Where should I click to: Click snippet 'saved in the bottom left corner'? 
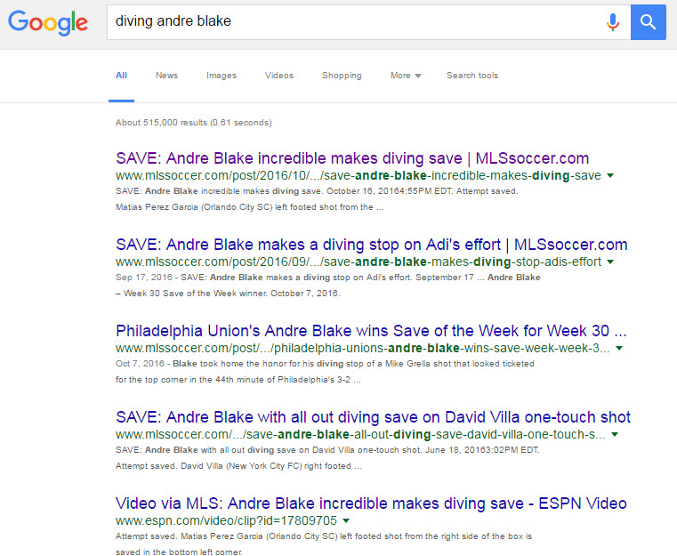179,552
